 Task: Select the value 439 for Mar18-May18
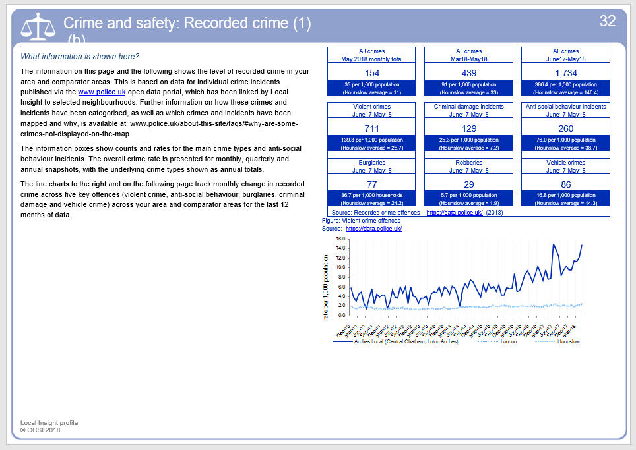pos(468,73)
